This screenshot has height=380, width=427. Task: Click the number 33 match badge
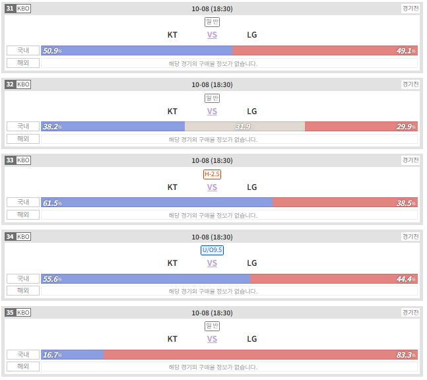(x=10, y=160)
